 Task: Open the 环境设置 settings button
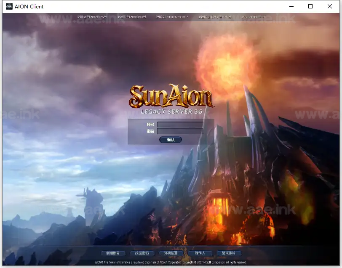[x=171, y=253]
